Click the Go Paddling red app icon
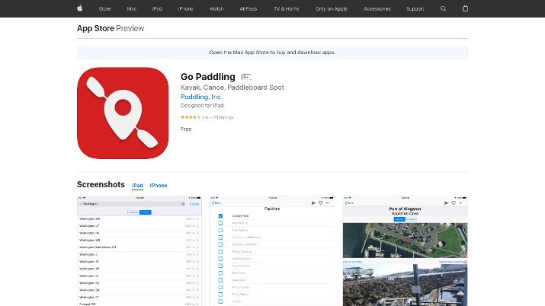The image size is (545, 306). (x=123, y=113)
